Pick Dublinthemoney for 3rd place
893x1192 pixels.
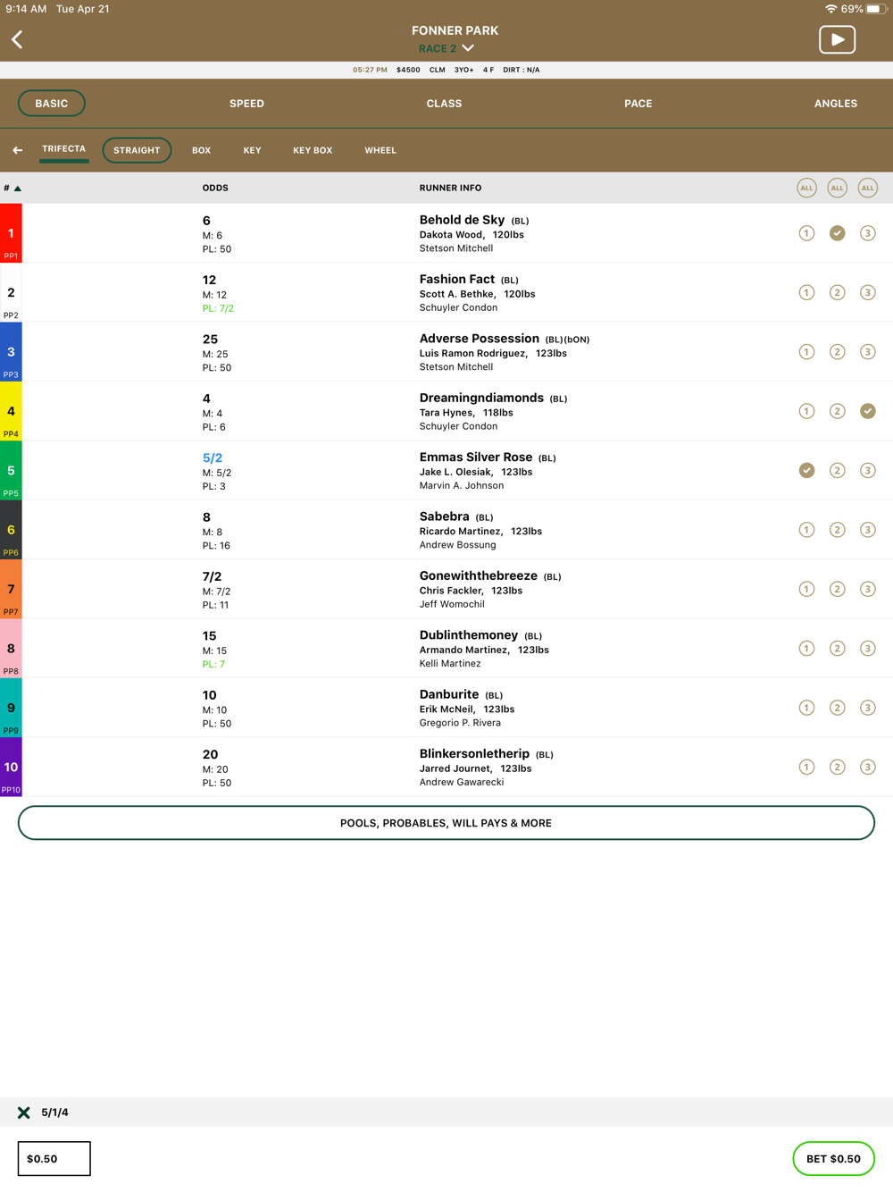tap(867, 649)
